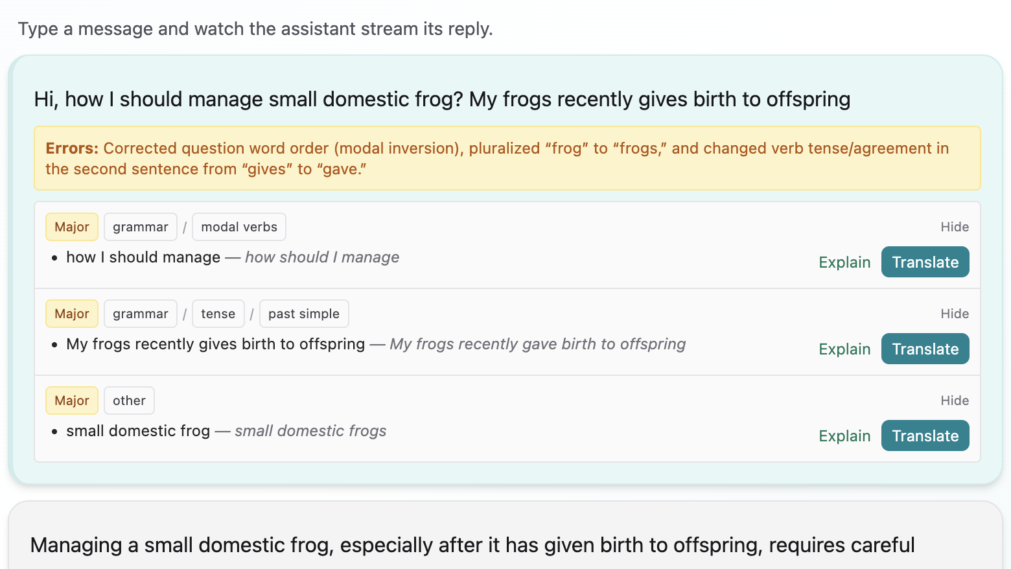The image size is (1011, 569).
Task: Click the 'grammar' tag in tense row
Action: (x=140, y=314)
